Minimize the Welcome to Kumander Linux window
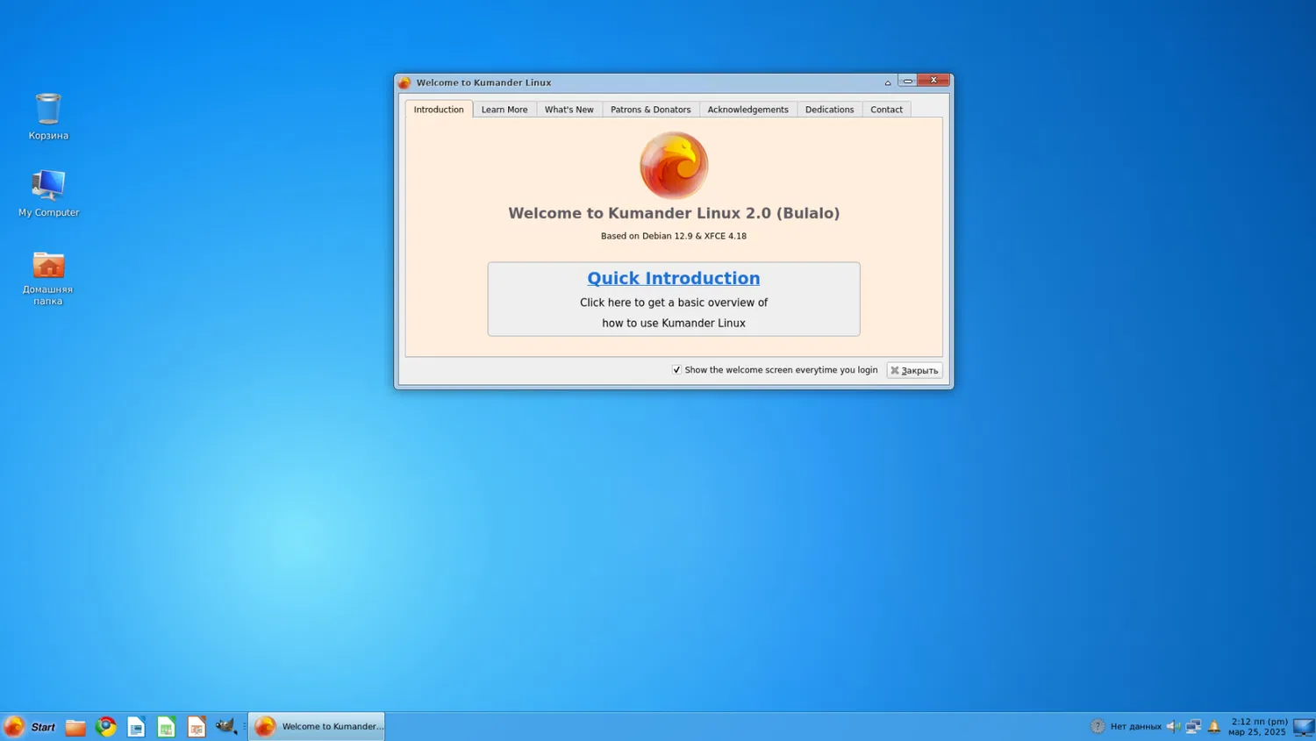Screen dimensions: 1316x741 click(x=908, y=81)
